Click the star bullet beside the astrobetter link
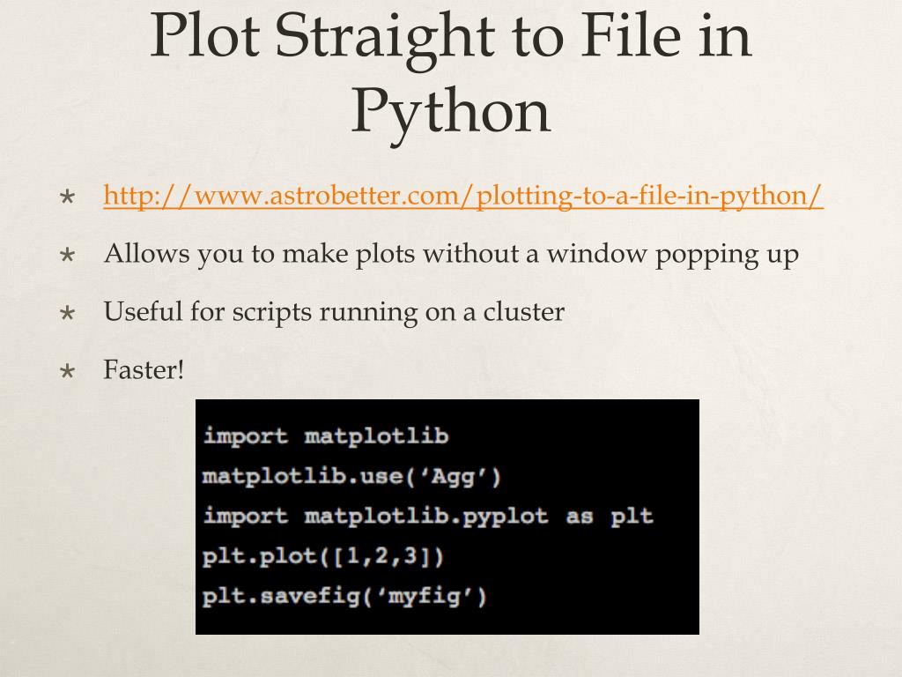 (x=67, y=197)
